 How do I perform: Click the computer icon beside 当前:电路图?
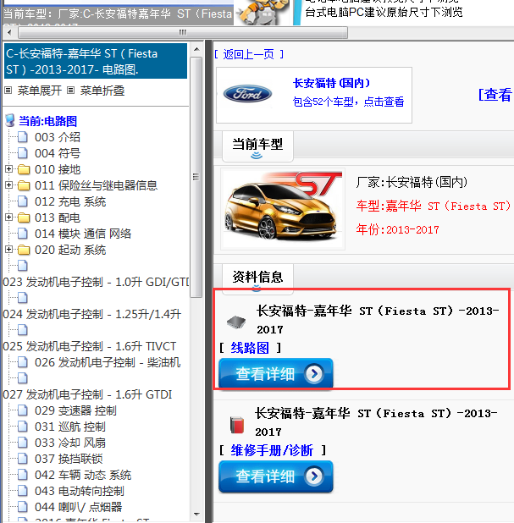coord(10,120)
